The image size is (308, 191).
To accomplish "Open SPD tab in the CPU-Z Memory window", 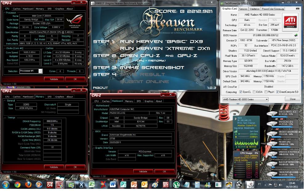I will (50, 97).
